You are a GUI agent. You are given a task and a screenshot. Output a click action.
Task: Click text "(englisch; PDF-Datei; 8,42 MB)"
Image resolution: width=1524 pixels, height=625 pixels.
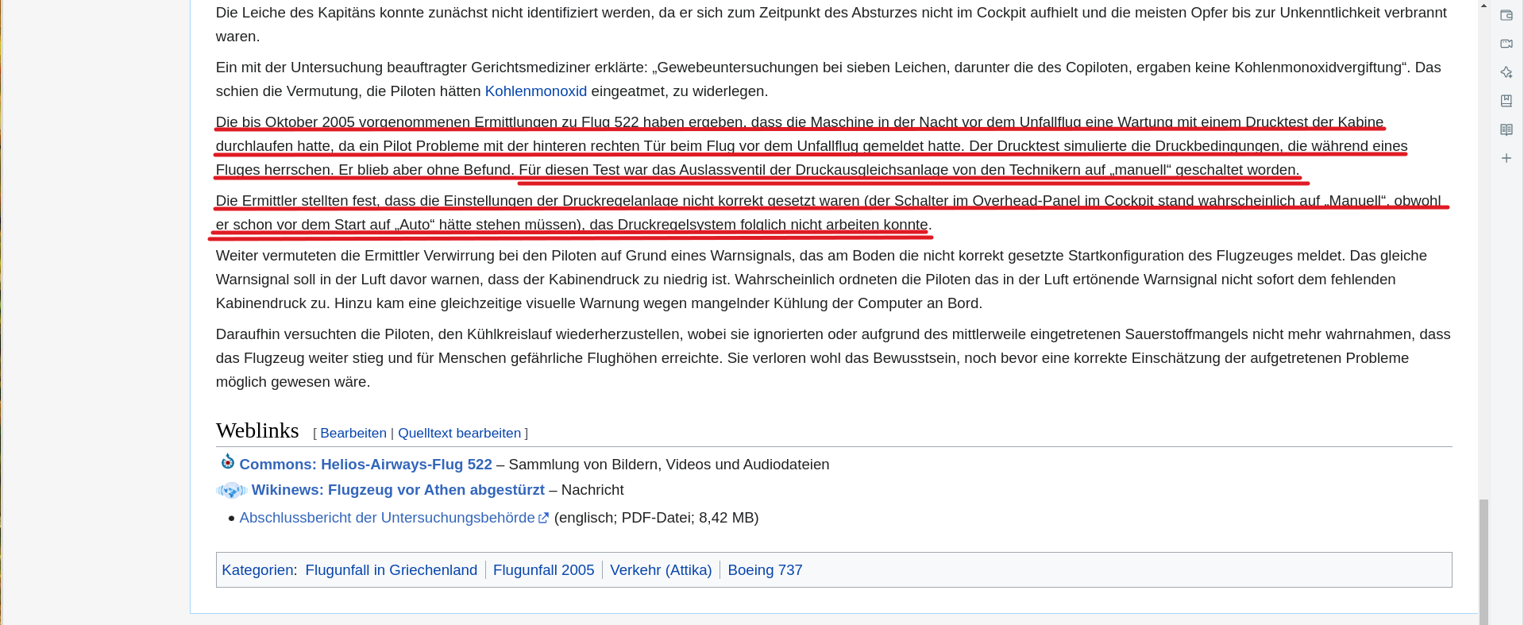[656, 518]
